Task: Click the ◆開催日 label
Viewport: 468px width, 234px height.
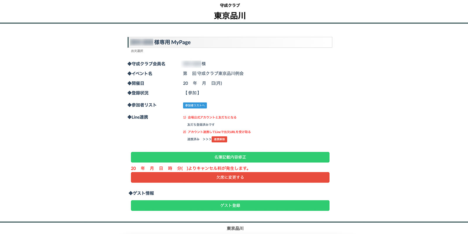Action: tap(136, 83)
